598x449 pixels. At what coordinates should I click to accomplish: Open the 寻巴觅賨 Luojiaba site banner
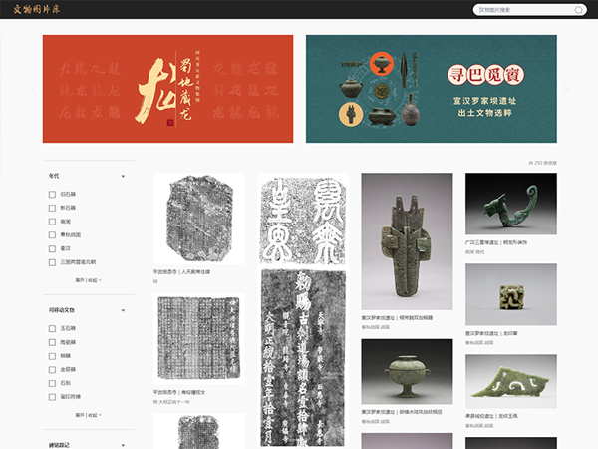coord(431,90)
